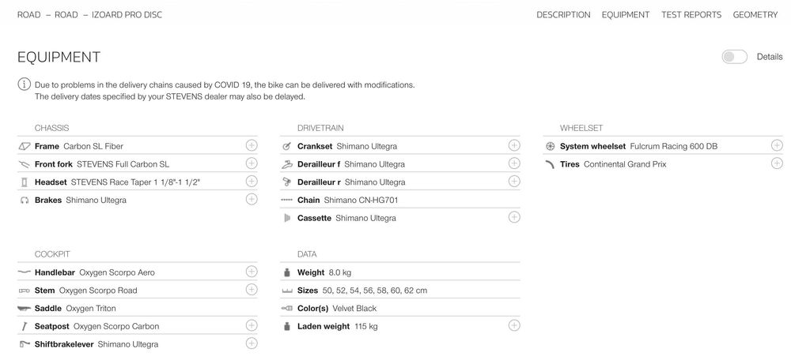Click the handlebar icon in Cockpit

point(25,272)
